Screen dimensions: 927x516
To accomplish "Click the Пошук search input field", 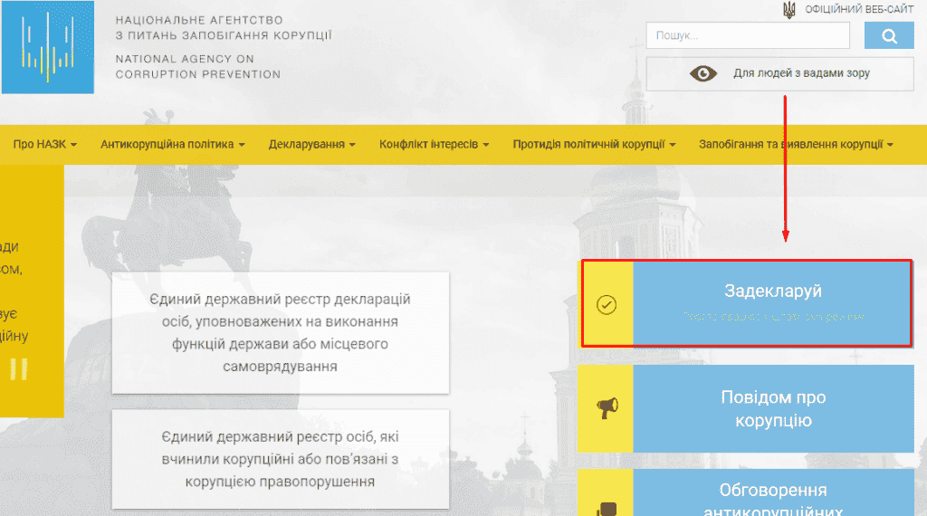I will [748, 36].
